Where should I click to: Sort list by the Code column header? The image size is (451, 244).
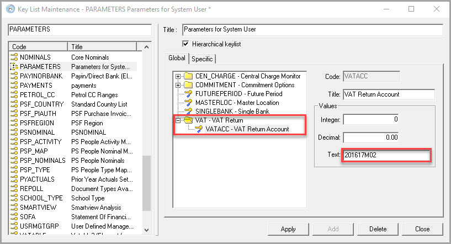tap(38, 47)
